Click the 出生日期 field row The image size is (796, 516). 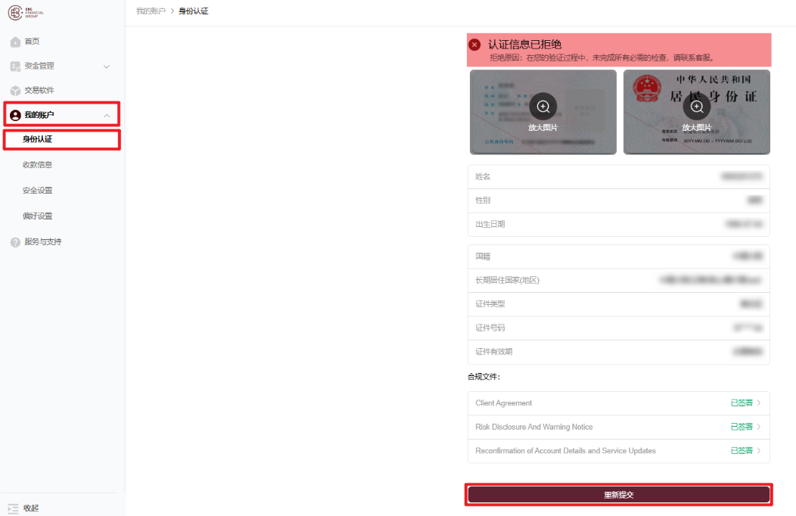point(618,224)
